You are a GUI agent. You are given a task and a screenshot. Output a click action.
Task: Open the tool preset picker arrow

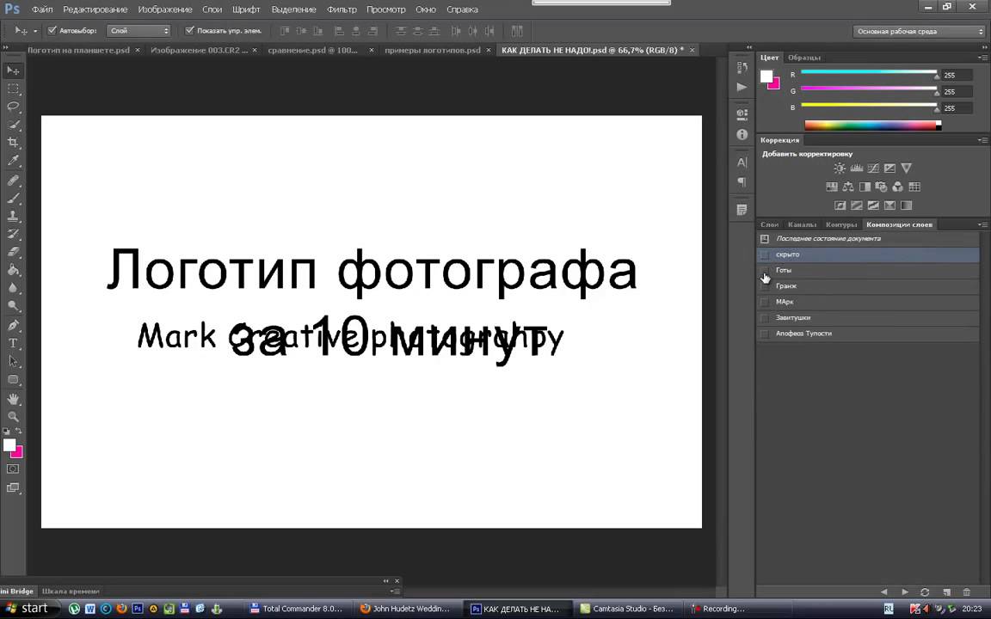[x=35, y=30]
